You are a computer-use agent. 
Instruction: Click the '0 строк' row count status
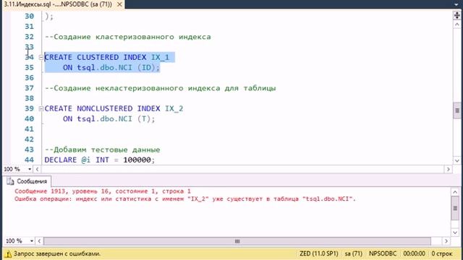pyautogui.click(x=442, y=253)
